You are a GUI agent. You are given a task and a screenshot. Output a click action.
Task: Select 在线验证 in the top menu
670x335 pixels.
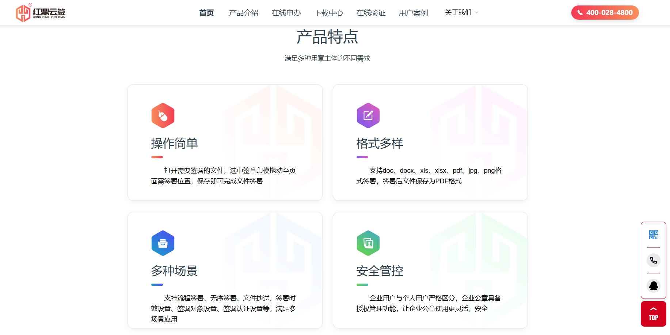pos(371,13)
